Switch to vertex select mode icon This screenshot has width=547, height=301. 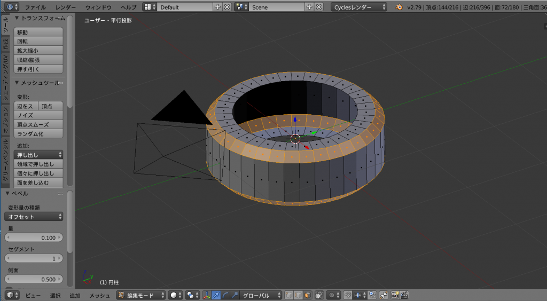289,295
